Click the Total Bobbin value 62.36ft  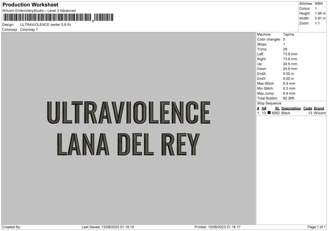pyautogui.click(x=289, y=99)
